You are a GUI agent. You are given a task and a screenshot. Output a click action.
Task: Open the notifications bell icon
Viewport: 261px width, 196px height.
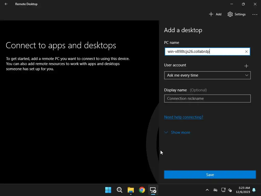pos(254,190)
